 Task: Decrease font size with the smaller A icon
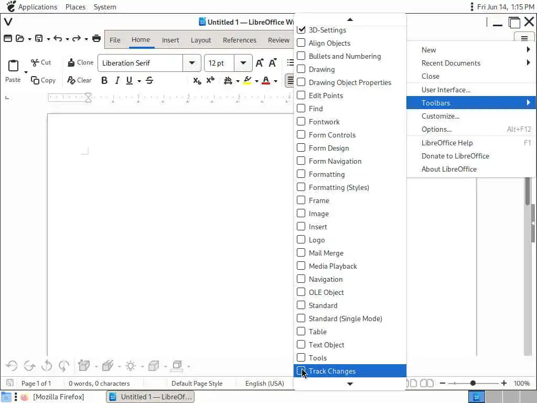(x=273, y=63)
